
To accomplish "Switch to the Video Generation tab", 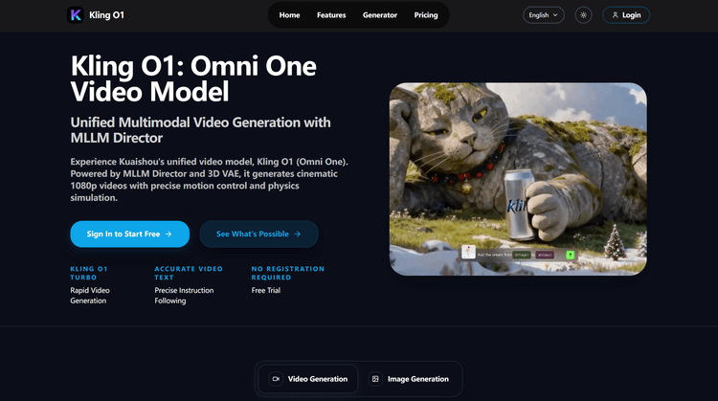I will tap(308, 379).
